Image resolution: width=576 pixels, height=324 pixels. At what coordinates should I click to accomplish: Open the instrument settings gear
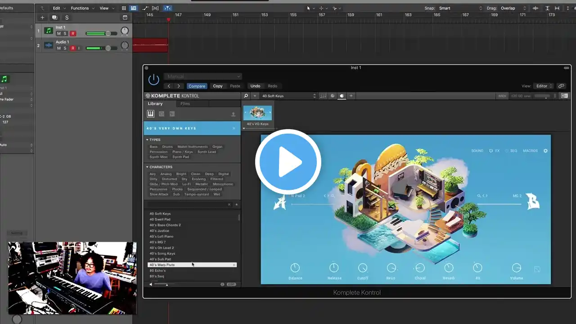[545, 151]
